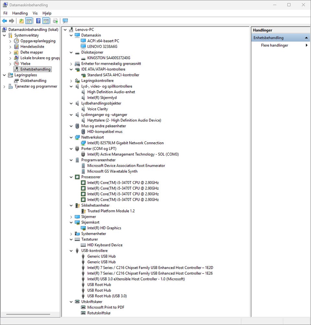
Task: Click the Standard SATA AHCI-kontroller icon
Action: tap(83, 75)
